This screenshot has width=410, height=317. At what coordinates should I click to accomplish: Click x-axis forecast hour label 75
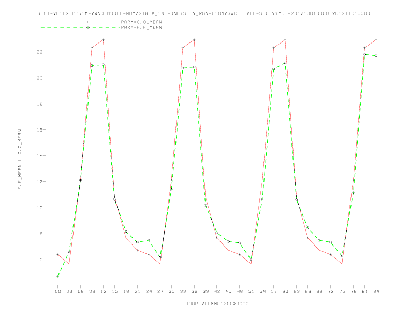point(342,291)
